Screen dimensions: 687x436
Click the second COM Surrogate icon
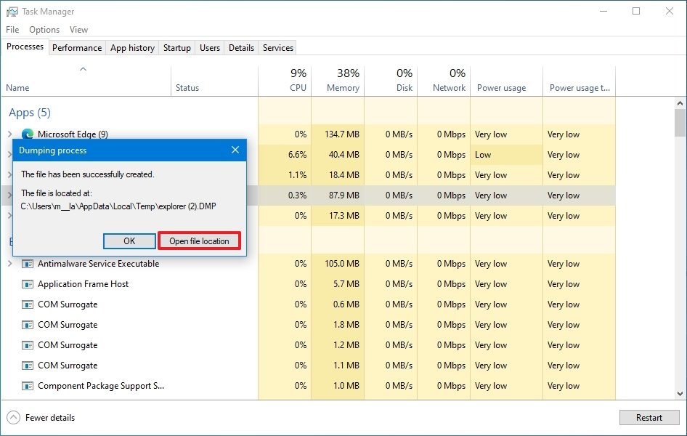(27, 325)
